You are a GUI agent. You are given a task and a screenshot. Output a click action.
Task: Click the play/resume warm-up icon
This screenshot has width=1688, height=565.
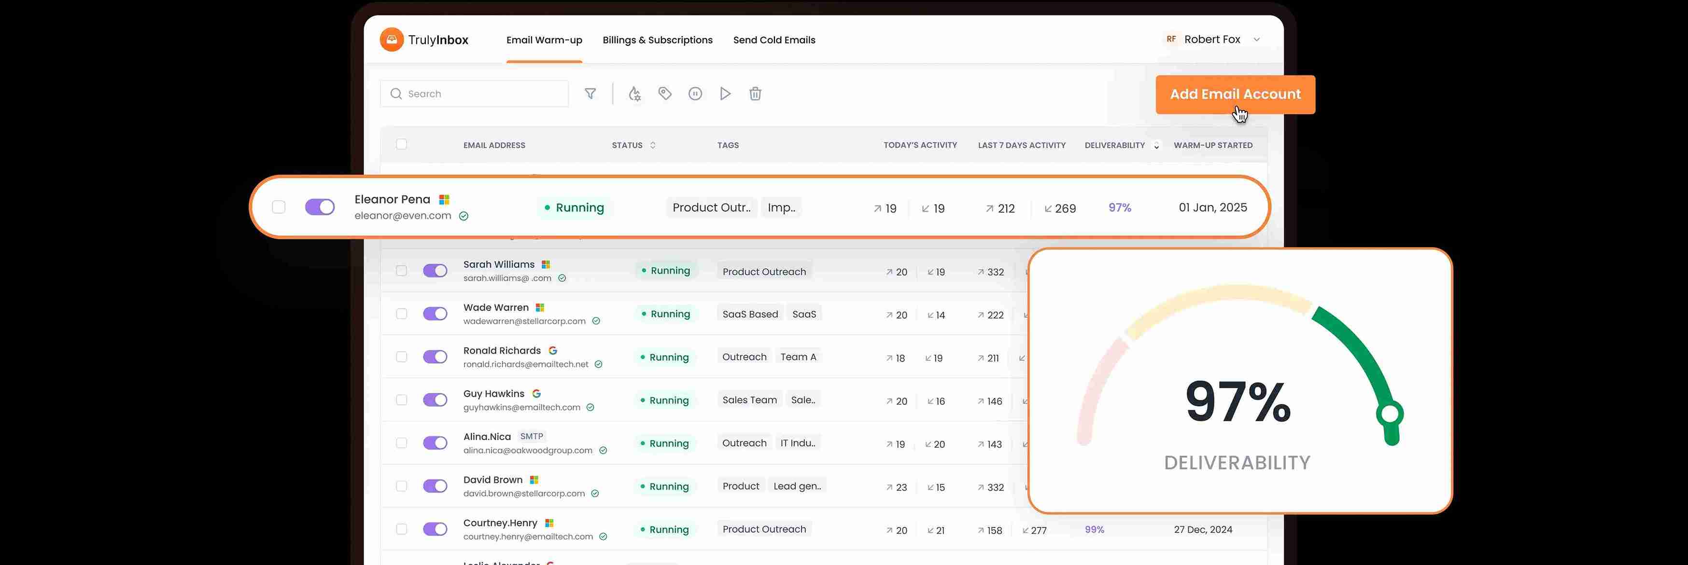point(725,94)
